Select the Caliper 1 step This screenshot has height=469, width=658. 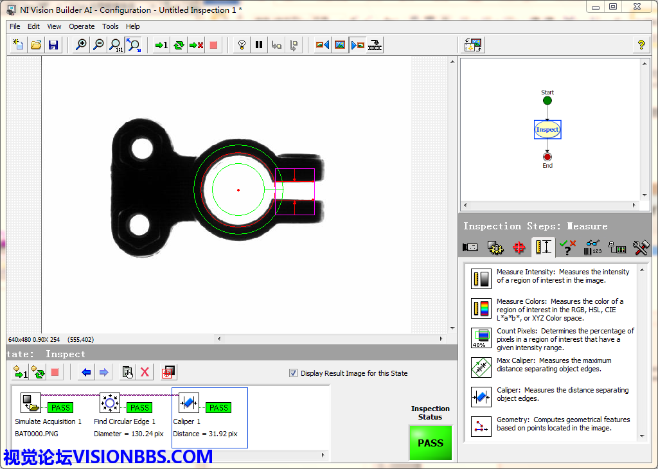[x=210, y=418]
